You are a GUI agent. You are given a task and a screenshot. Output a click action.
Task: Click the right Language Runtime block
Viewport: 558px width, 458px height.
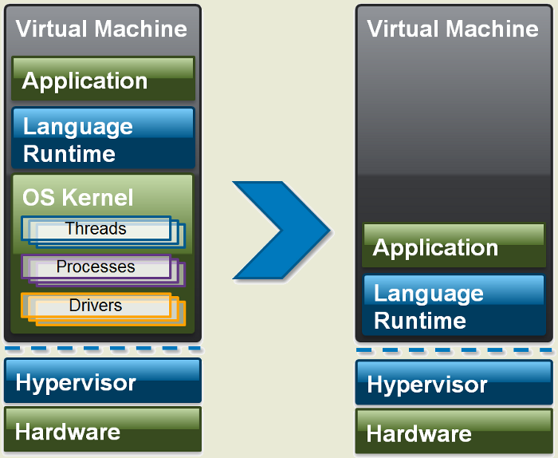[454, 305]
